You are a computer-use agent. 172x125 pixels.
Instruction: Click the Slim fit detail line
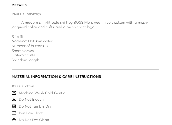(x=17, y=37)
